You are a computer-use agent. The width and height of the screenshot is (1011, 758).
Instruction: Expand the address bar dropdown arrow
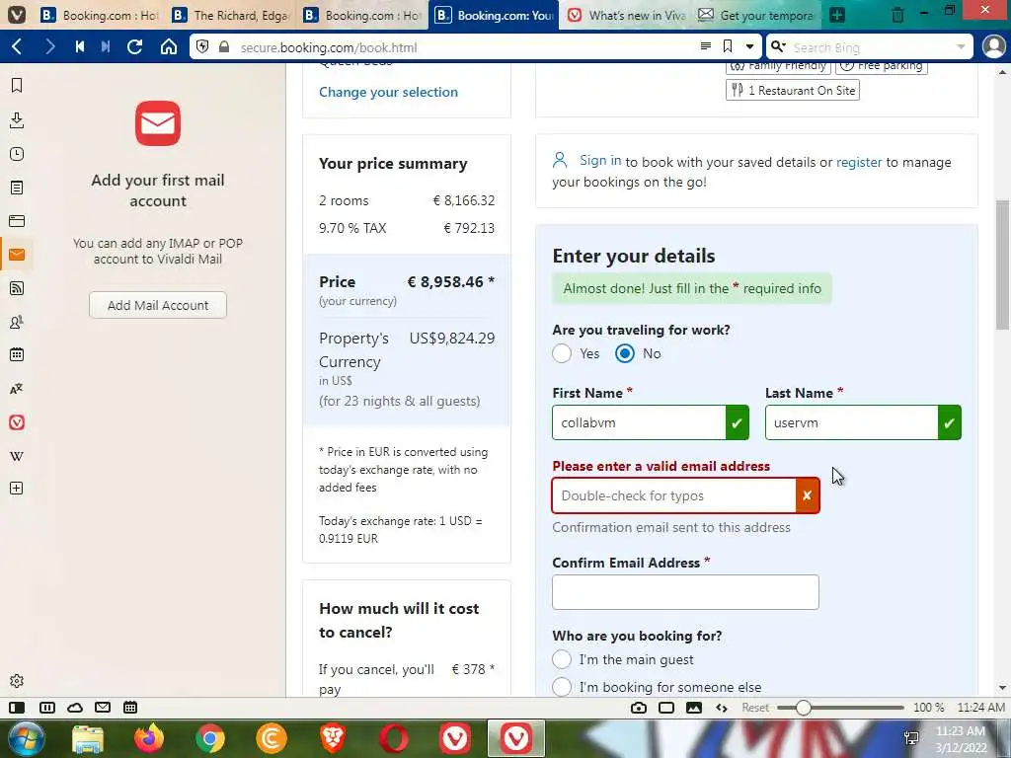[x=750, y=46]
